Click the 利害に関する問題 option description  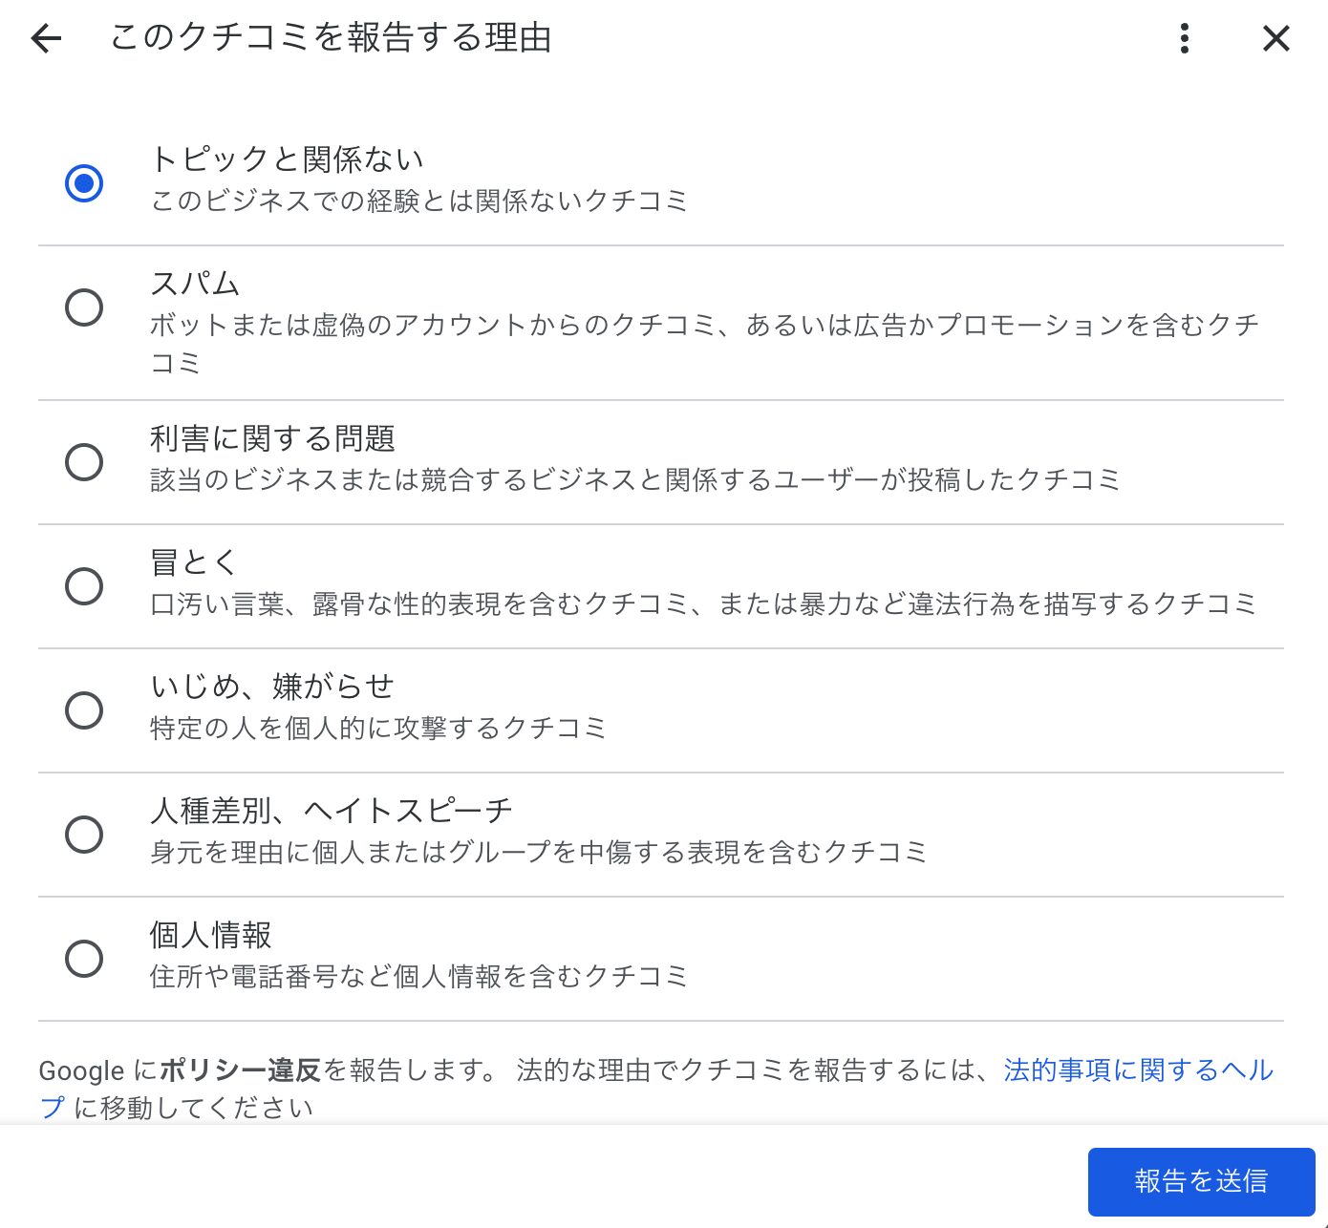(x=637, y=480)
